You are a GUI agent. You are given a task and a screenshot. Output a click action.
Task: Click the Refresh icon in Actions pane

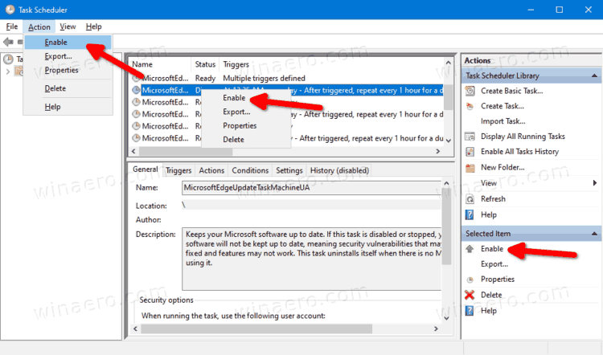pyautogui.click(x=470, y=199)
